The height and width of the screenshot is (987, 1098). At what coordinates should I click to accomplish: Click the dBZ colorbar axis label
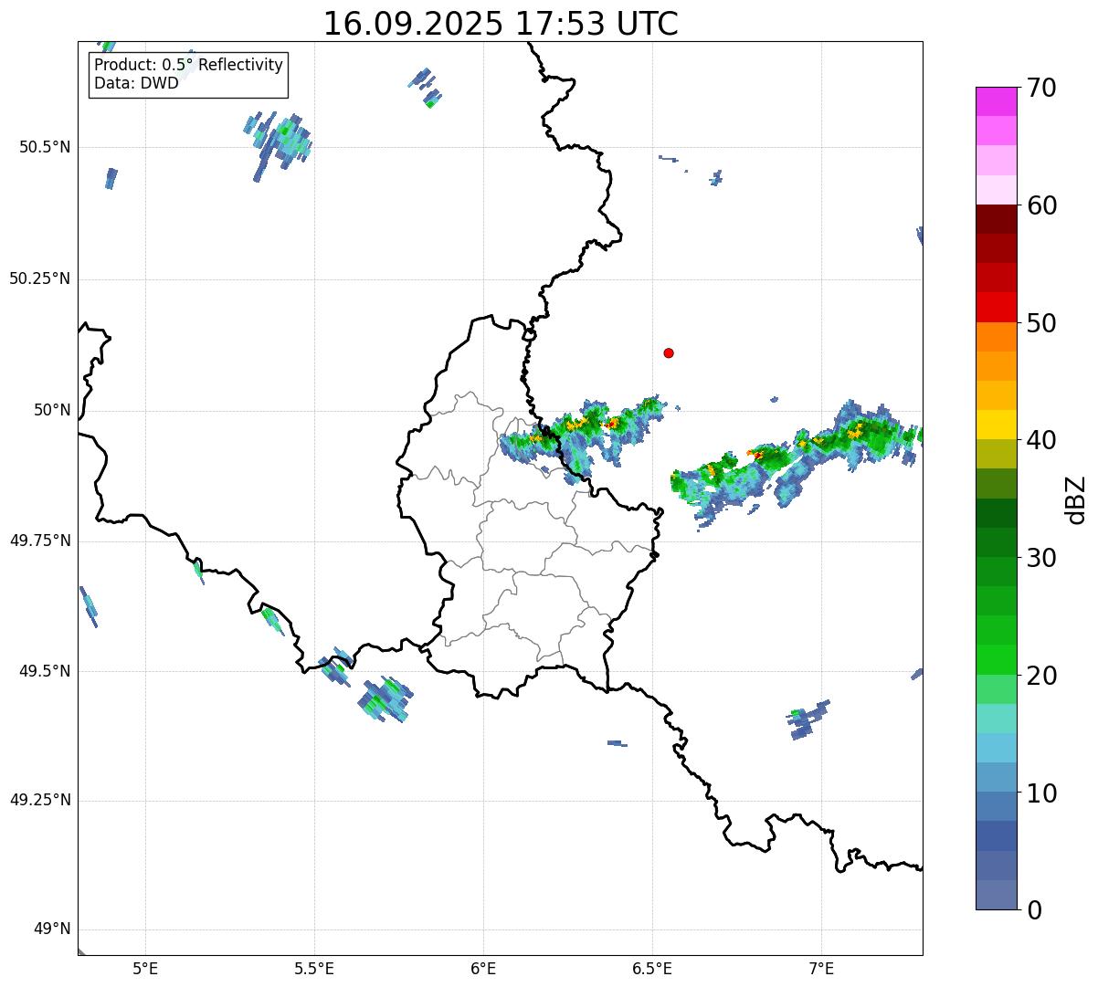click(1076, 499)
